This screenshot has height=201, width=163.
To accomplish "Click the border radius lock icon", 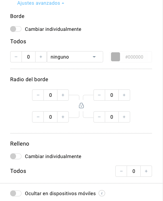I will tap(81, 105).
